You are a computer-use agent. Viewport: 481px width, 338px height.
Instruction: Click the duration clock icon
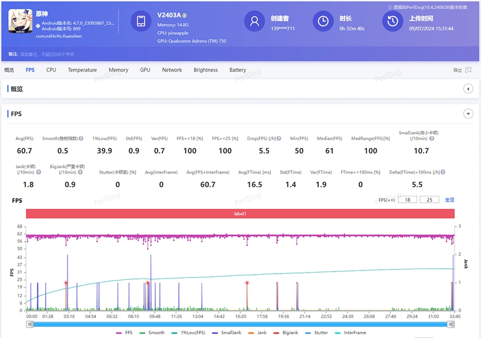tap(323, 21)
